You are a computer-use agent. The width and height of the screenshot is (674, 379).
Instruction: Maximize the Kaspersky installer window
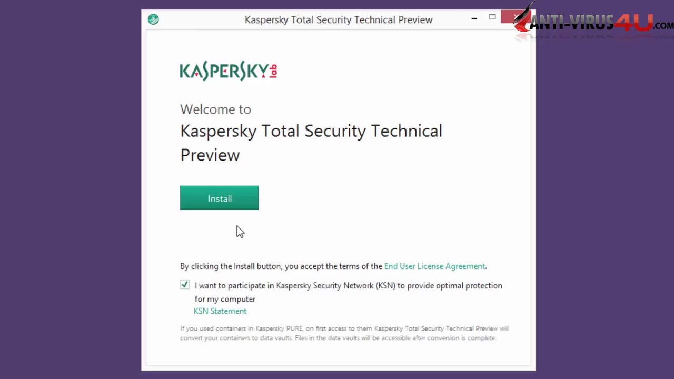coord(492,17)
